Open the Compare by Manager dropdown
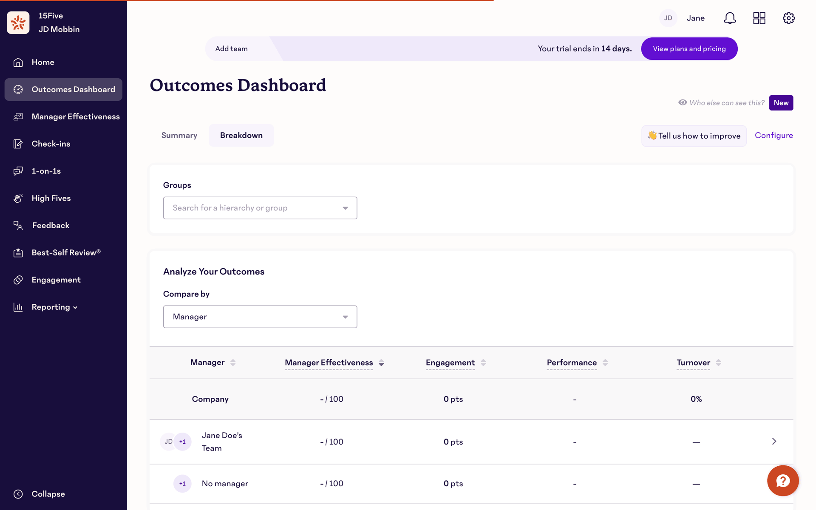 click(260, 317)
